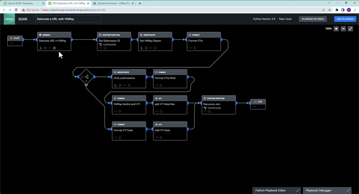Click code icon in Get VMRay Report block

click(x=151, y=48)
